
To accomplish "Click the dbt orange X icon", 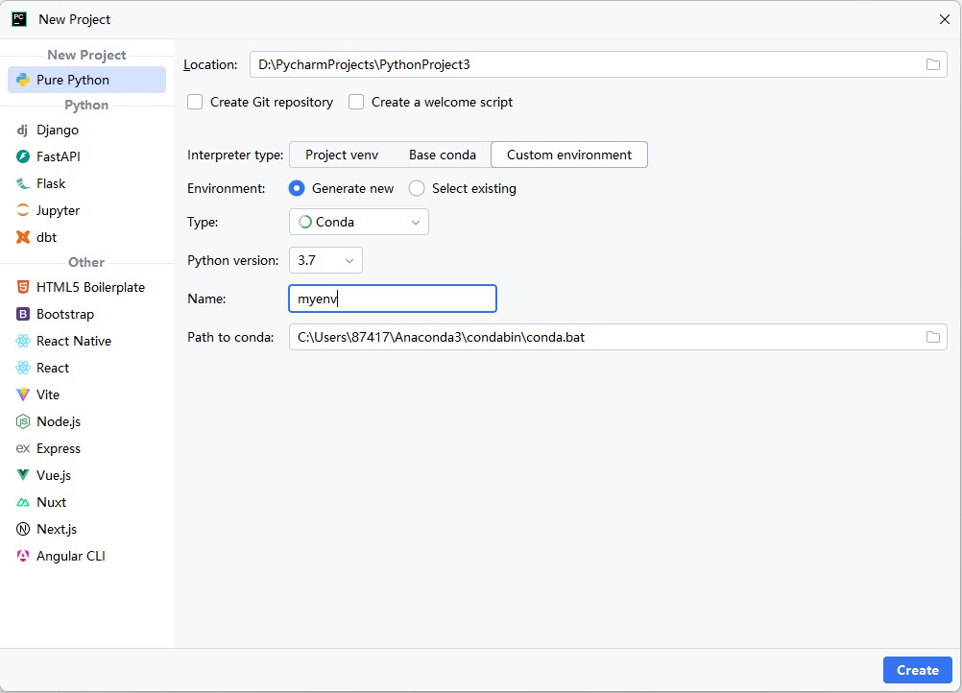I will pos(23,237).
